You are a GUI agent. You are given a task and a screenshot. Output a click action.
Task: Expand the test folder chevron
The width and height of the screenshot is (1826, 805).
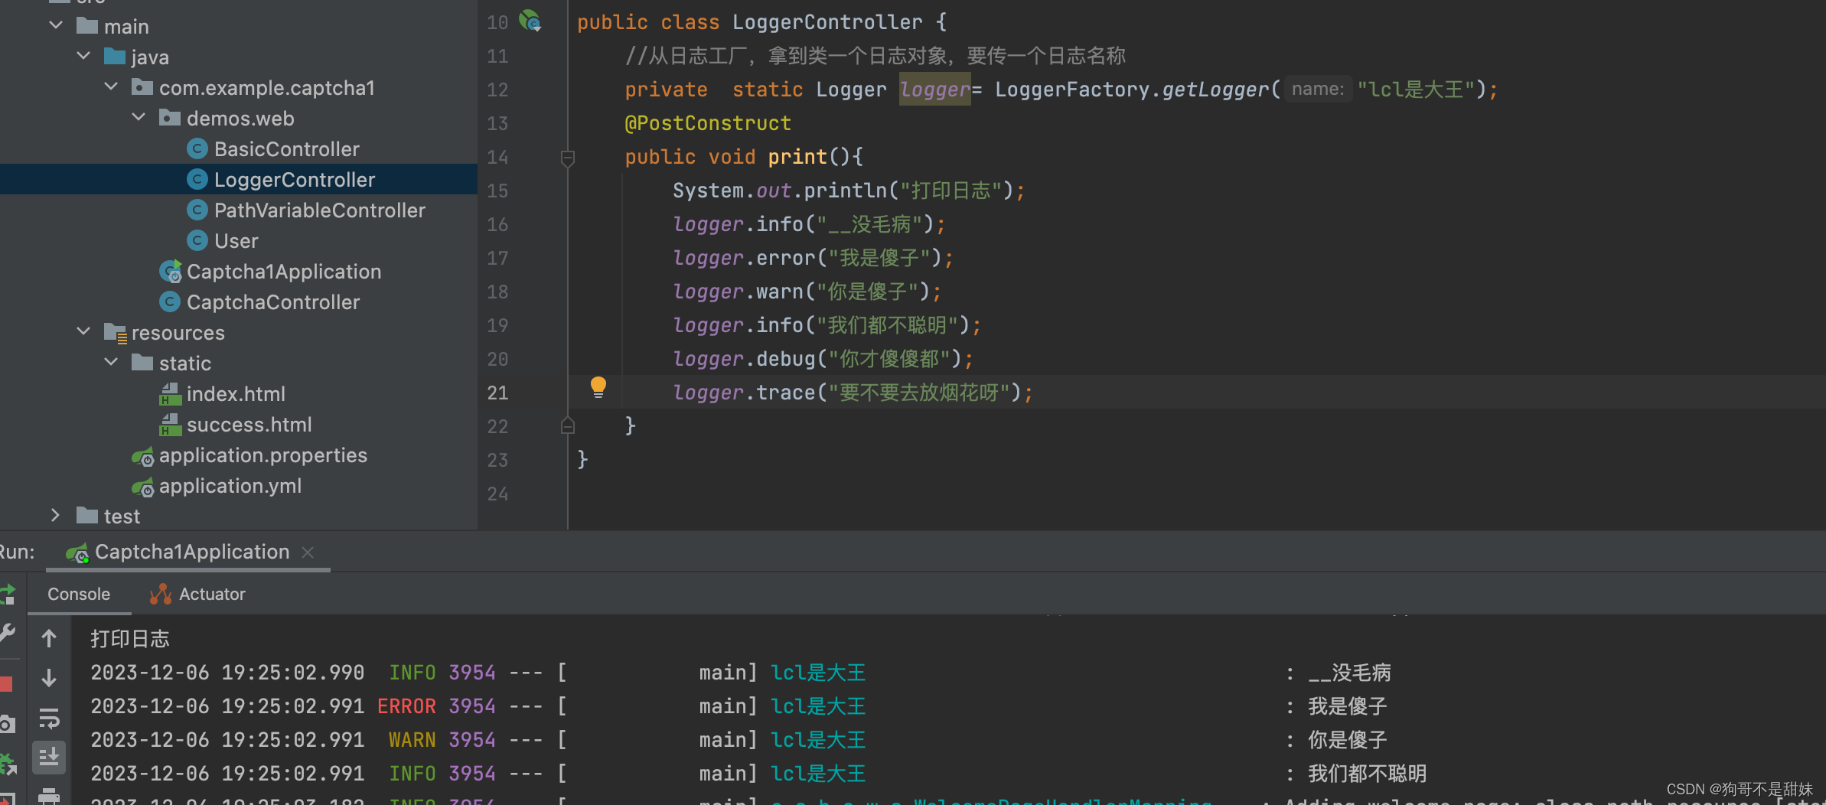click(x=56, y=515)
